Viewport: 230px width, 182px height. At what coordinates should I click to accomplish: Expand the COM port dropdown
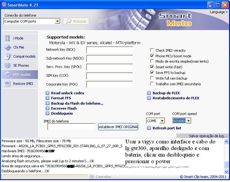coord(162,121)
